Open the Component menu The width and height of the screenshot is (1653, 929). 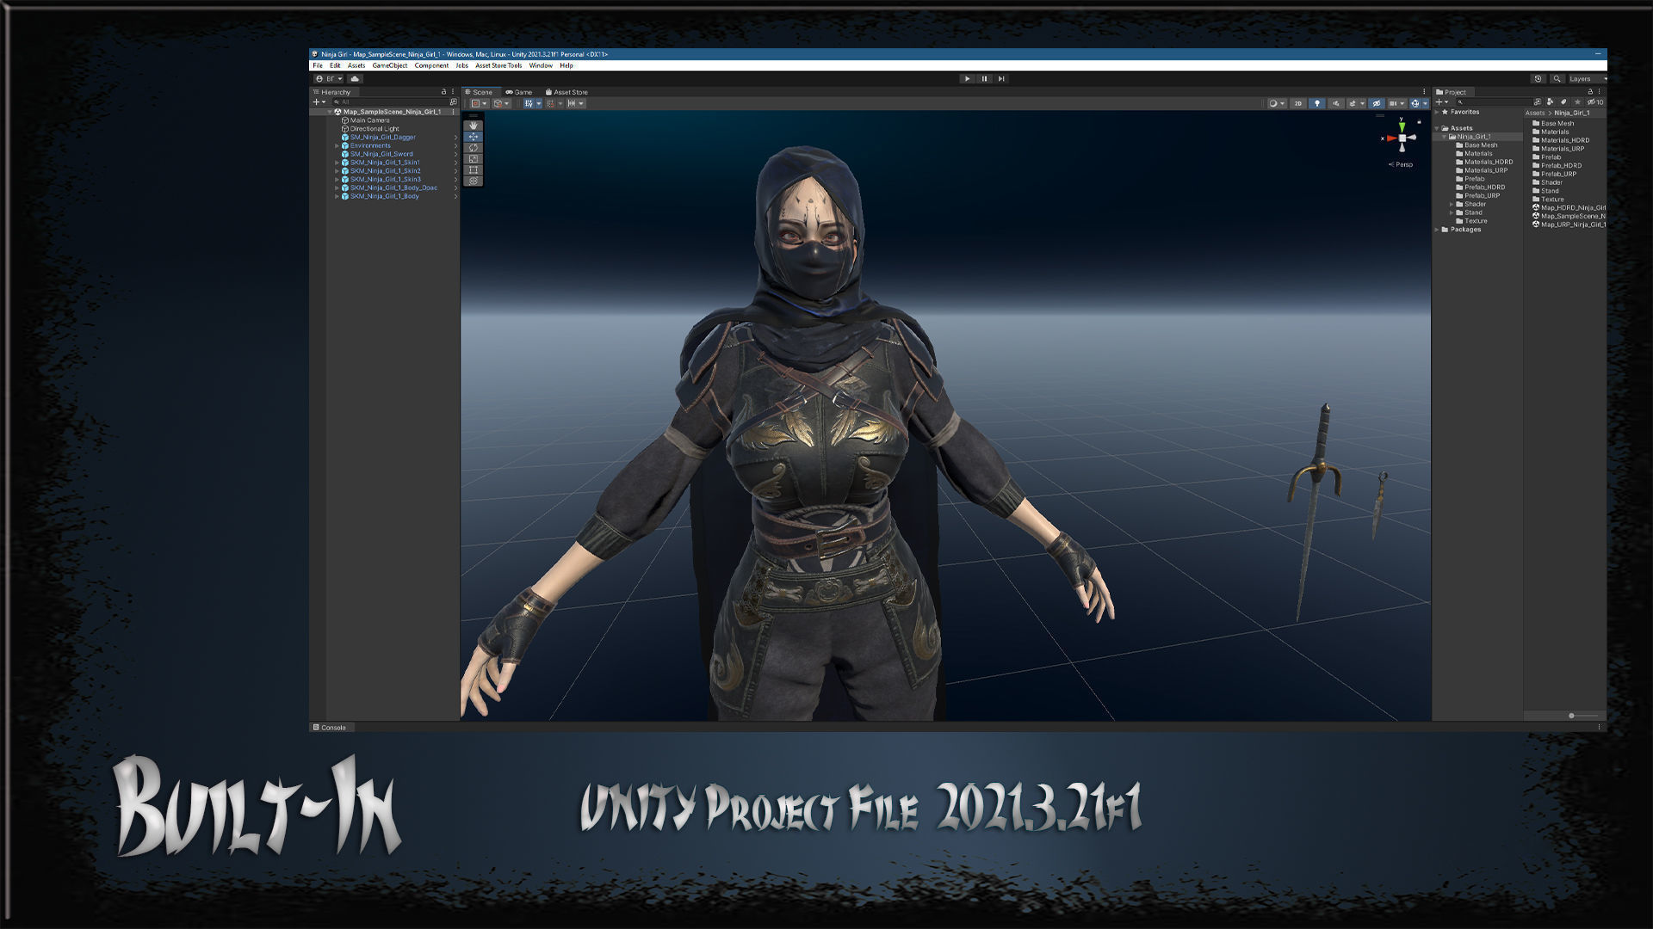[x=431, y=66]
